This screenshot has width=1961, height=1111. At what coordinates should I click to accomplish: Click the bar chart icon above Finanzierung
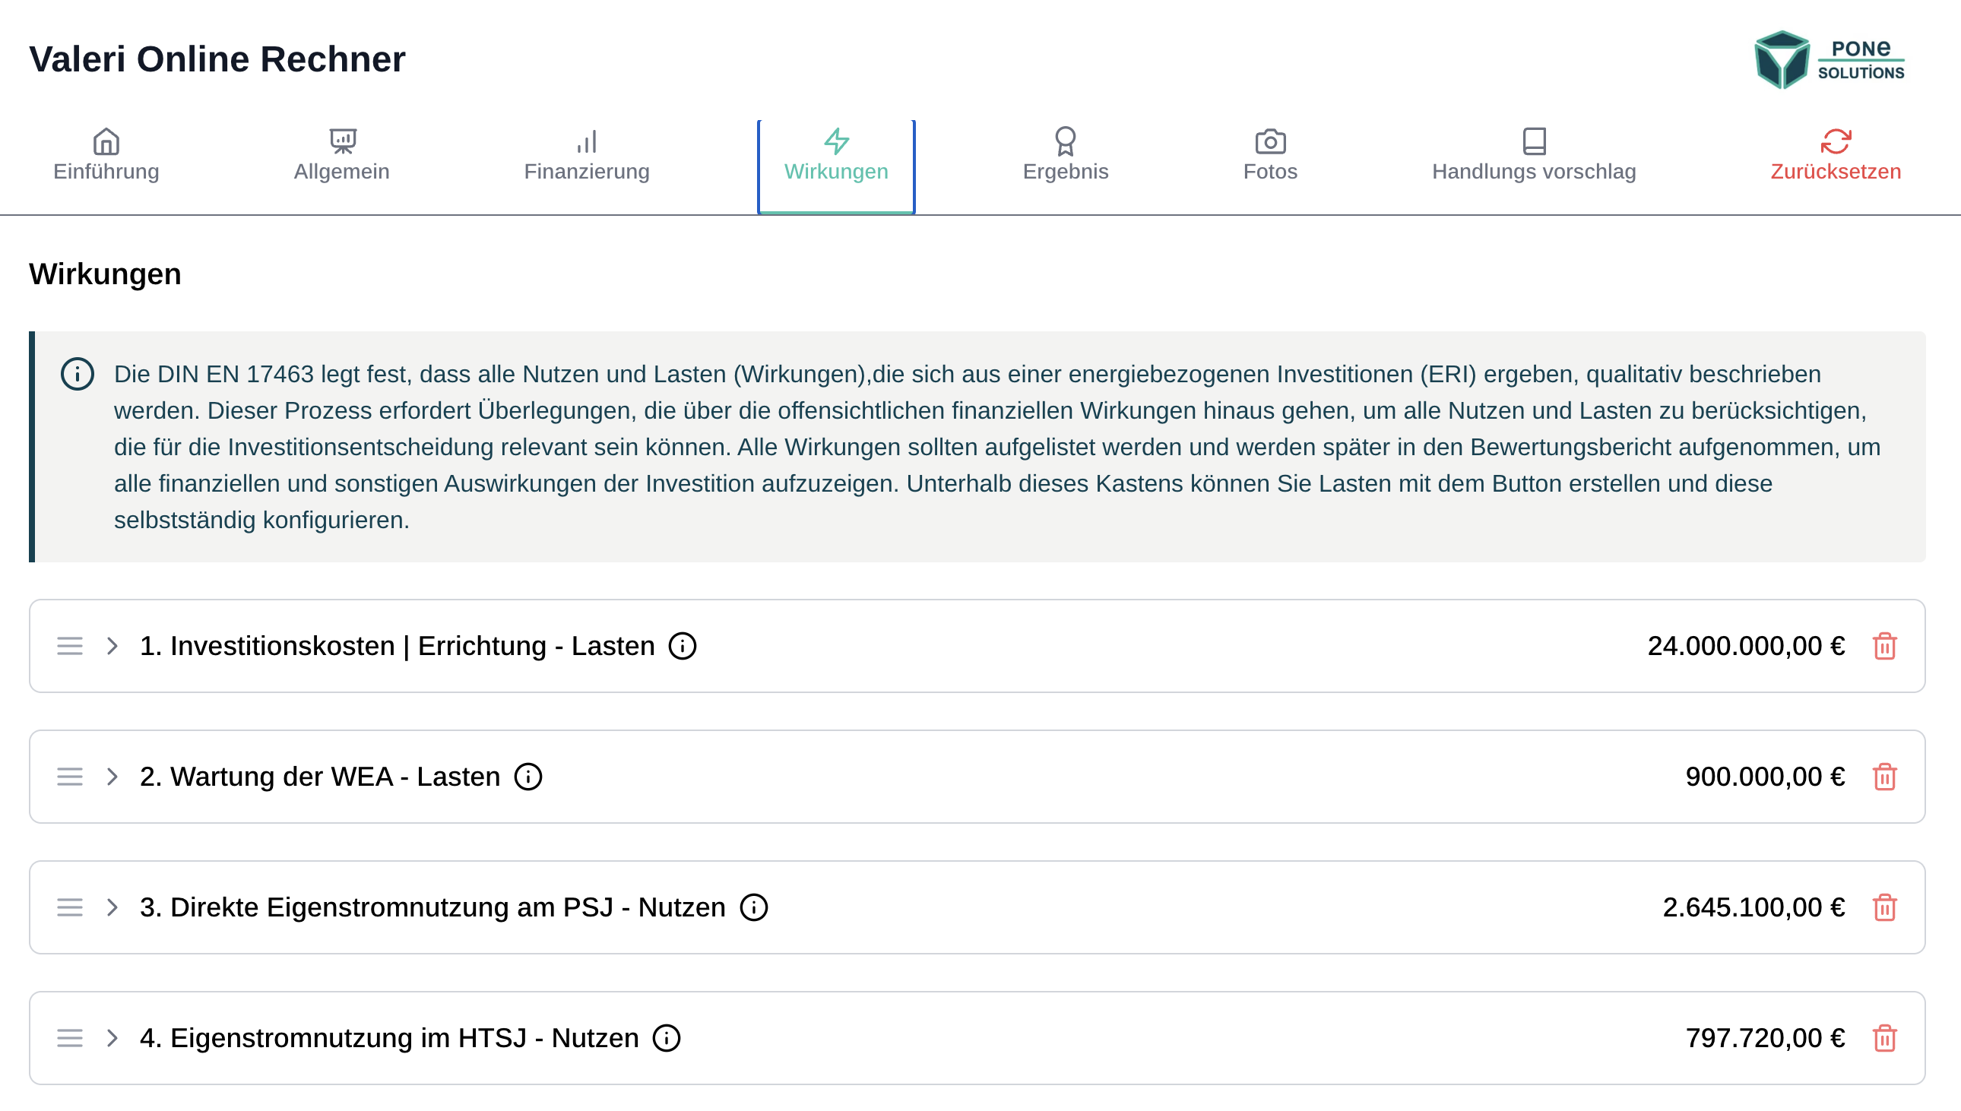click(587, 141)
